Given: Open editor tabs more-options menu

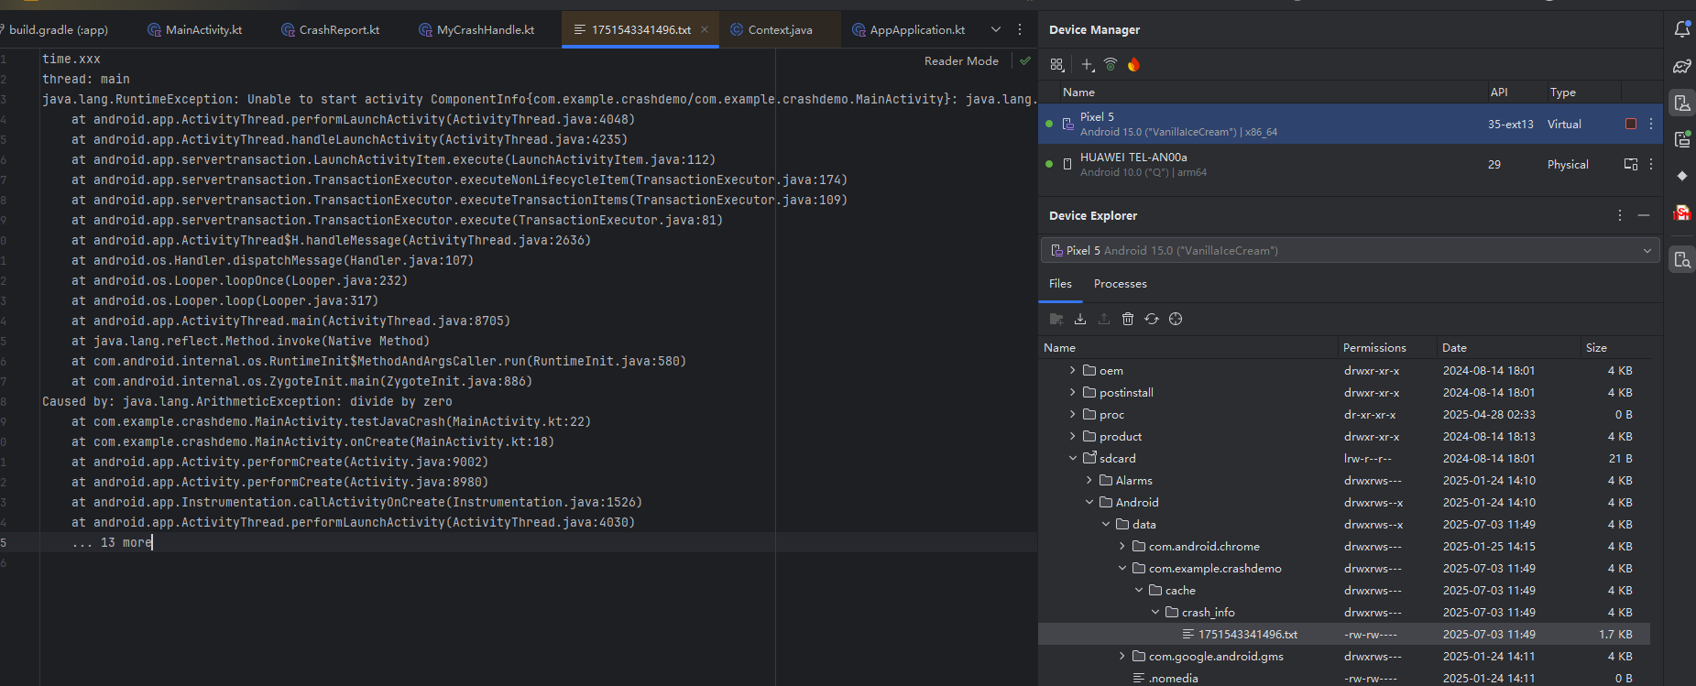Looking at the screenshot, I should [1020, 29].
